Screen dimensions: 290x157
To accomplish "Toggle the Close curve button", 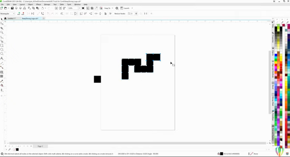I will [76, 13].
